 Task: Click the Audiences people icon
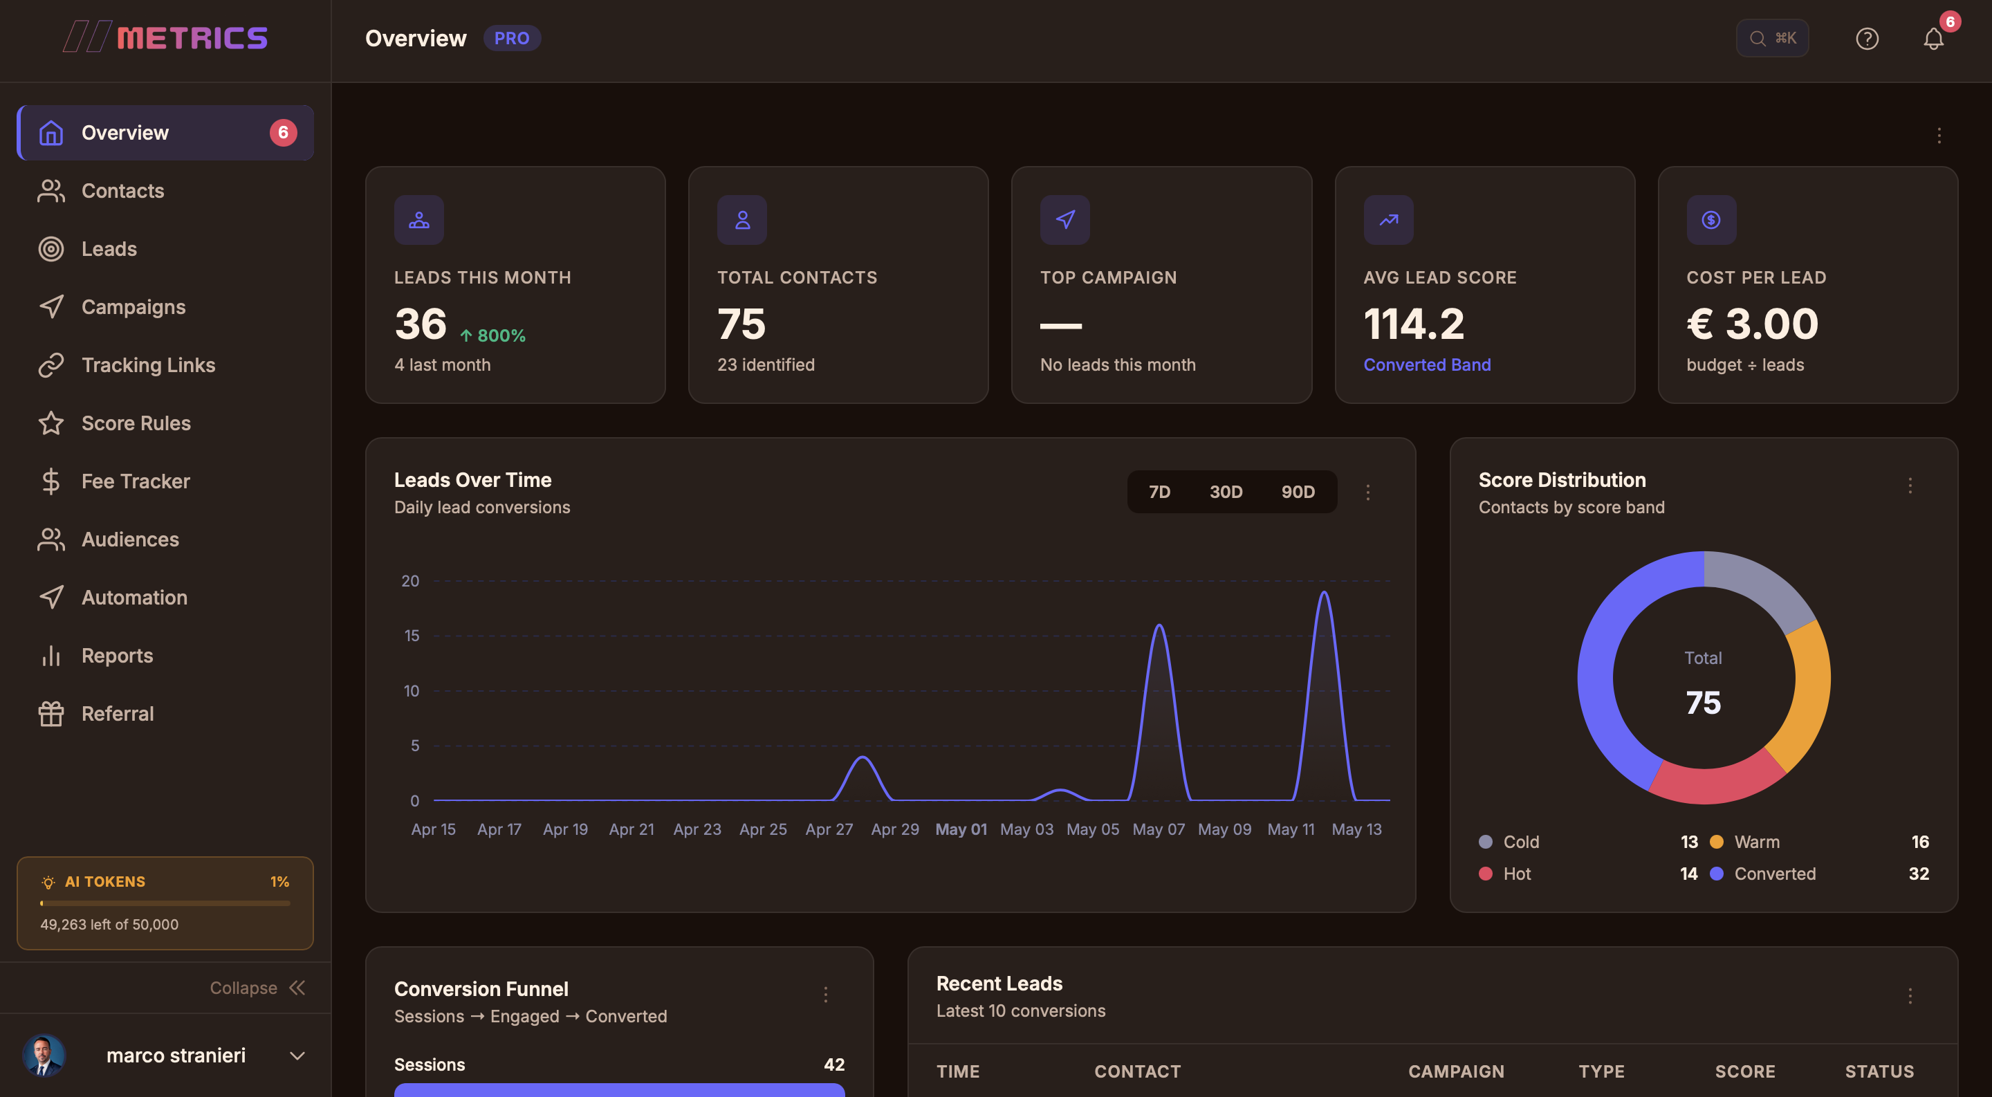pos(51,539)
